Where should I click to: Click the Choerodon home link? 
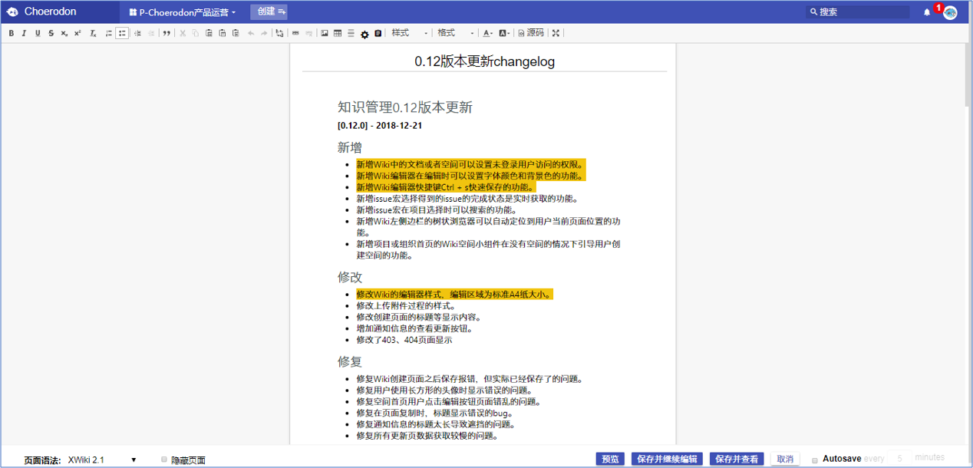pyautogui.click(x=50, y=12)
